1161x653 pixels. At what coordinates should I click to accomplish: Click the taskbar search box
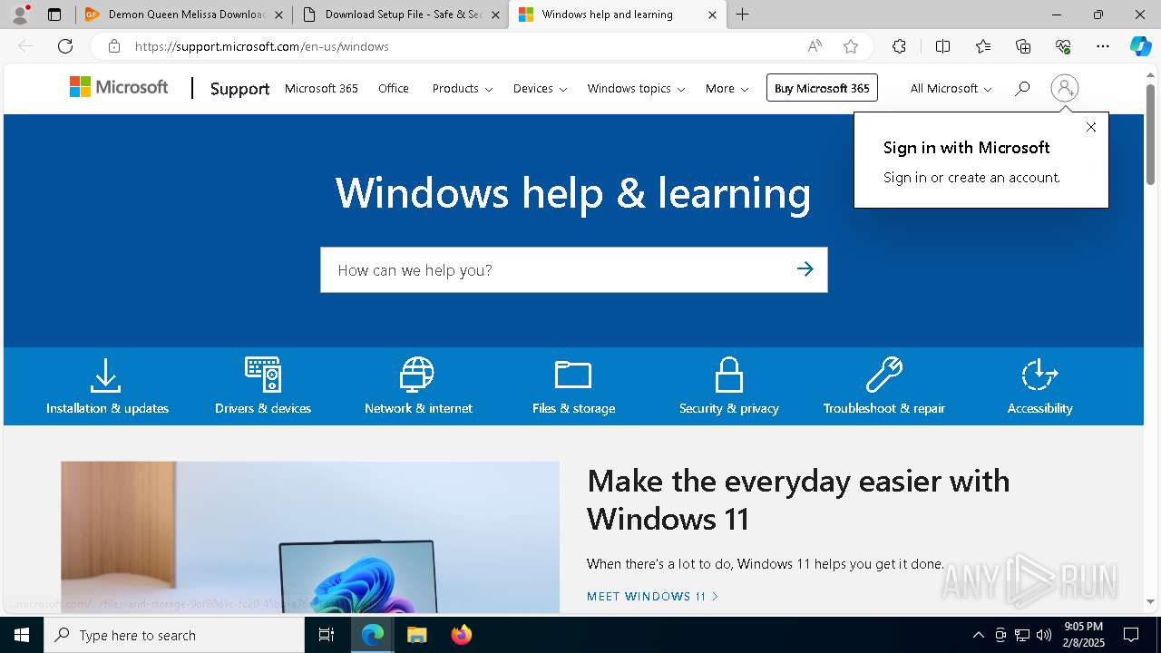tap(174, 635)
